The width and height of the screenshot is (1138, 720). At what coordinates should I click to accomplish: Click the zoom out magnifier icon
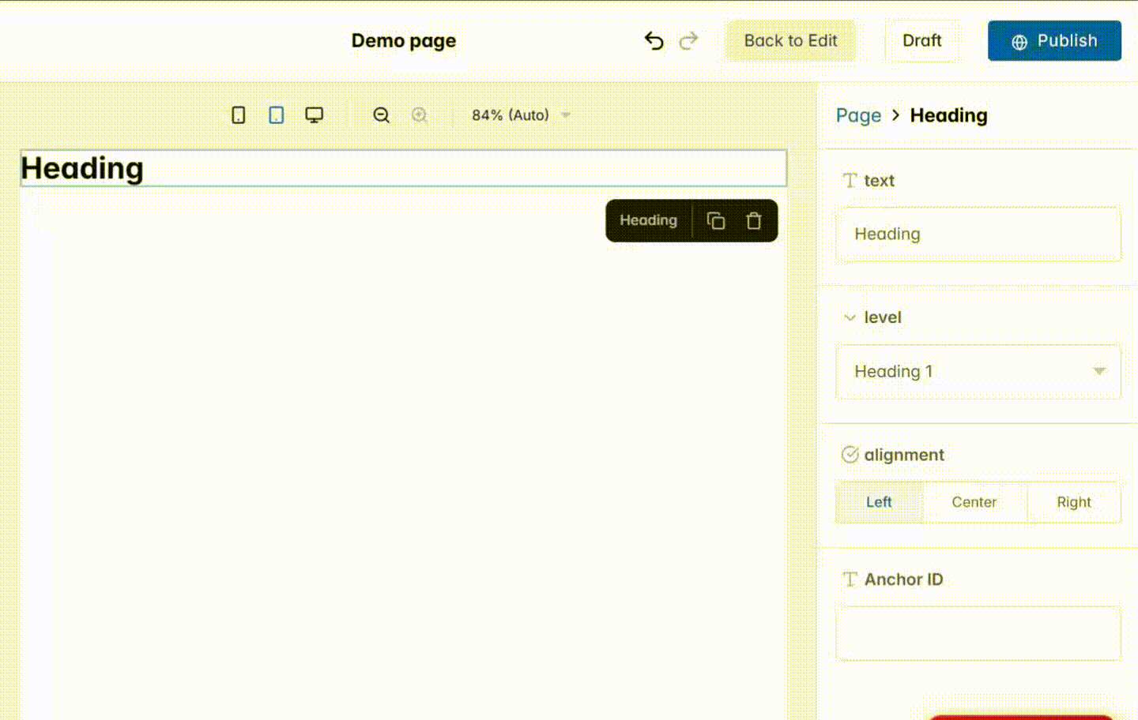[x=381, y=114]
